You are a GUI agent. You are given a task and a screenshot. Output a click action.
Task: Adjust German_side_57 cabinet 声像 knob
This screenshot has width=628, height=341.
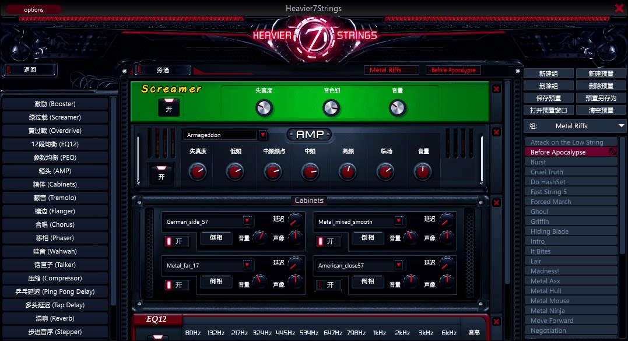coord(295,237)
